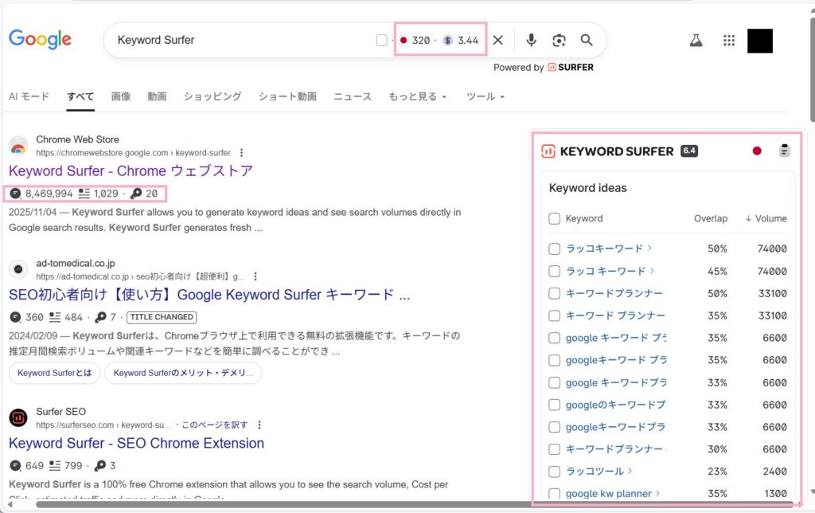The height and width of the screenshot is (513, 815).
Task: Switch to the ニュース tab
Action: [352, 96]
